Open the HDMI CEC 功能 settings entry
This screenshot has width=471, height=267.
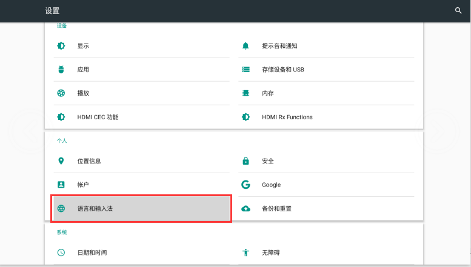[97, 117]
